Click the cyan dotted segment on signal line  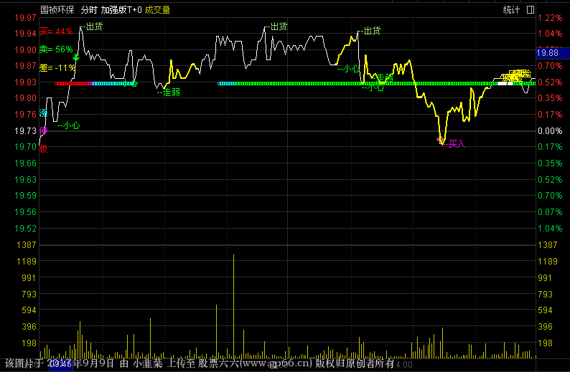[x=108, y=84]
